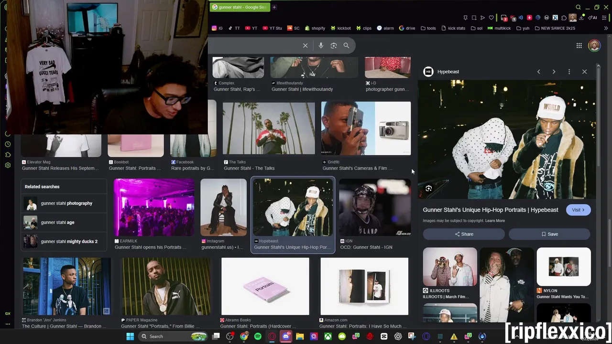Open Discord from taskbar

(286, 336)
